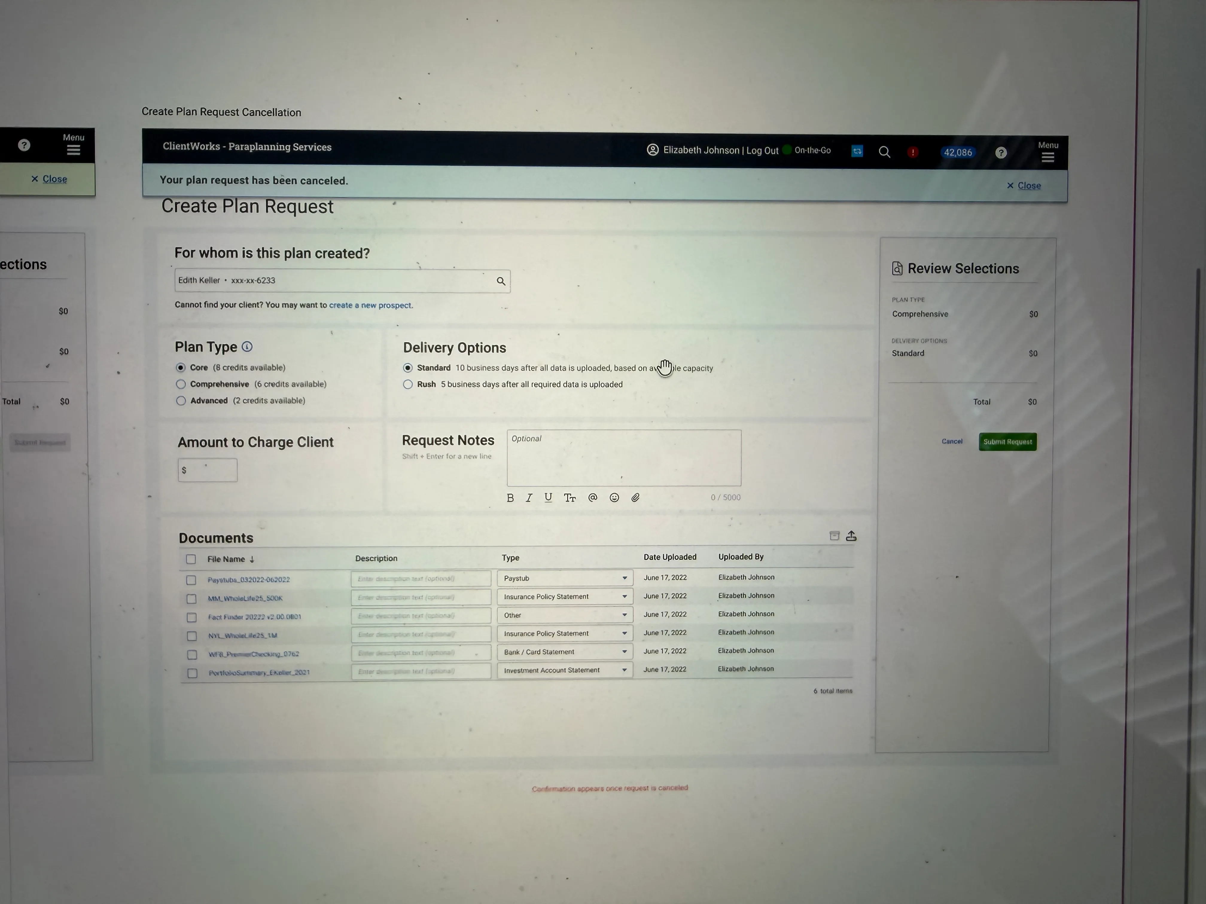Attach a file with the paperclip icon

[635, 497]
